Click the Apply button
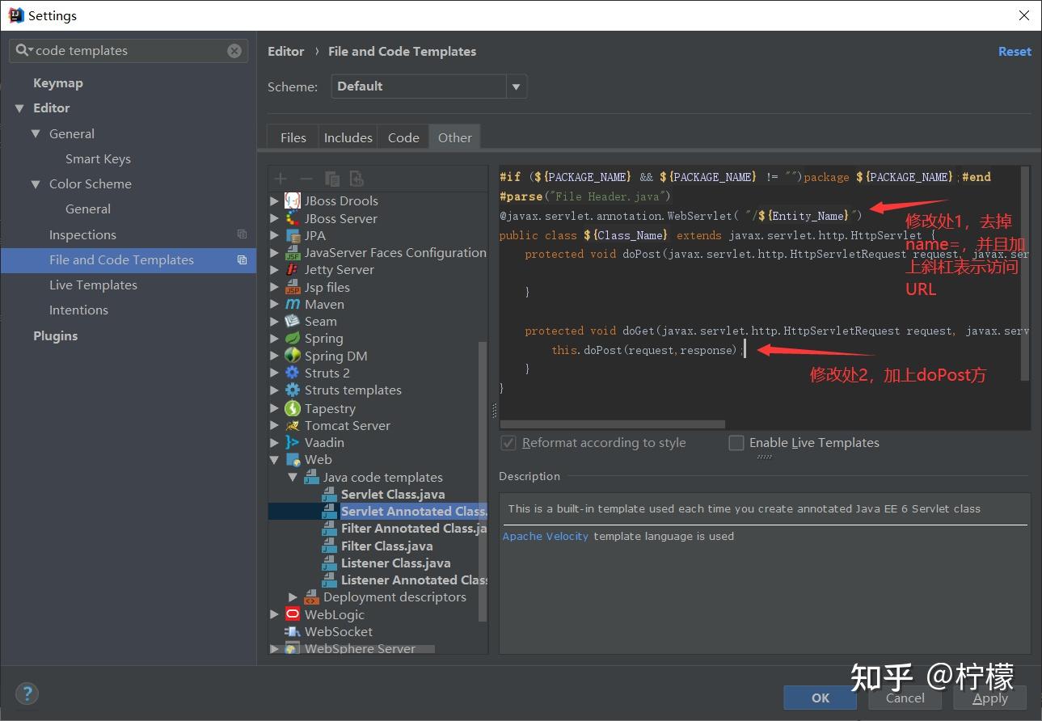This screenshot has height=721, width=1042. tap(990, 698)
